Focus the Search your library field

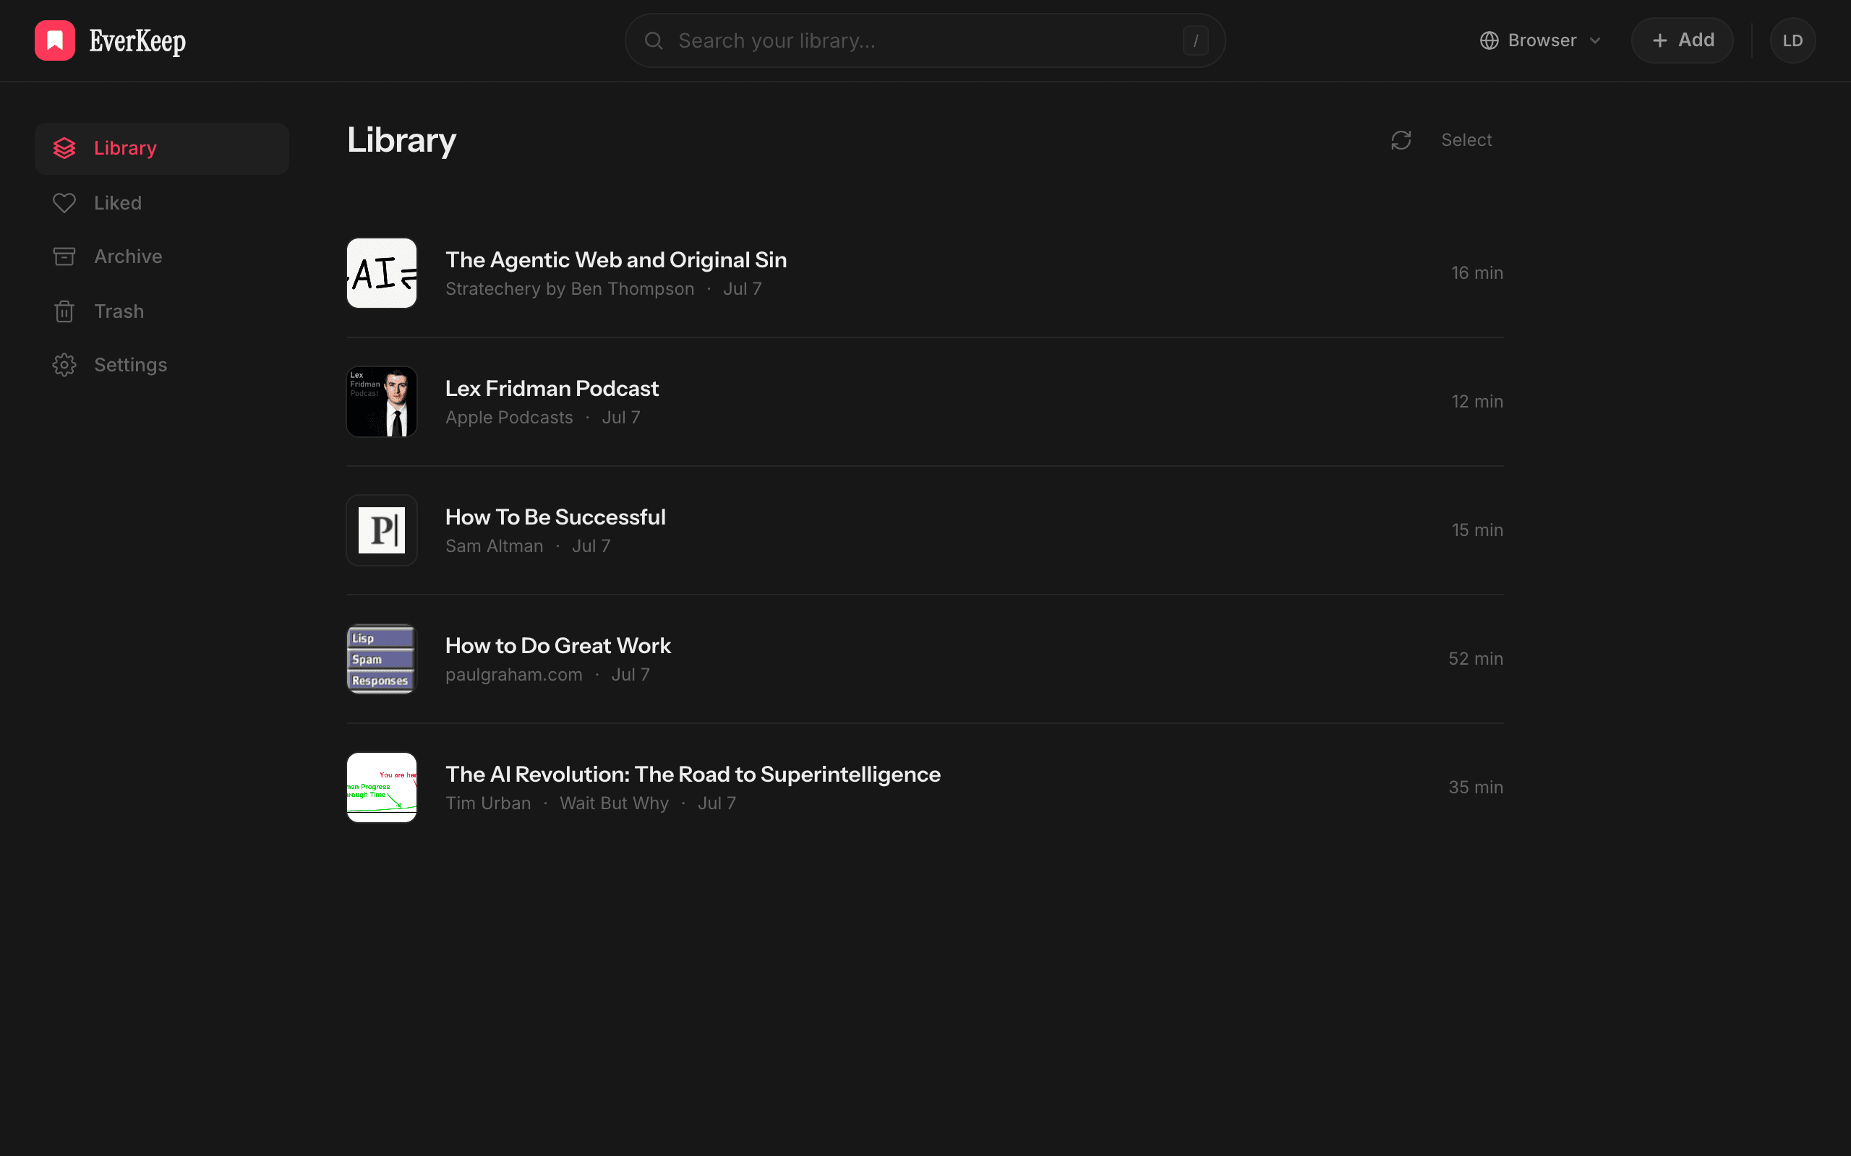925,40
